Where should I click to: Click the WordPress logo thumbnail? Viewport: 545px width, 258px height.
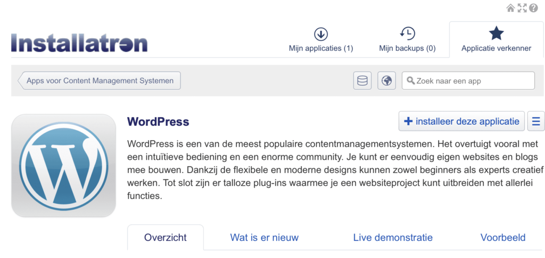(64, 166)
